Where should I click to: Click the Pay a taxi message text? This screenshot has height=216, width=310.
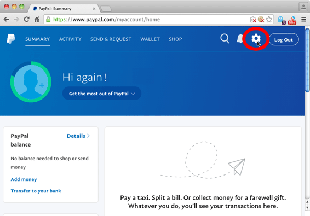[x=203, y=202]
